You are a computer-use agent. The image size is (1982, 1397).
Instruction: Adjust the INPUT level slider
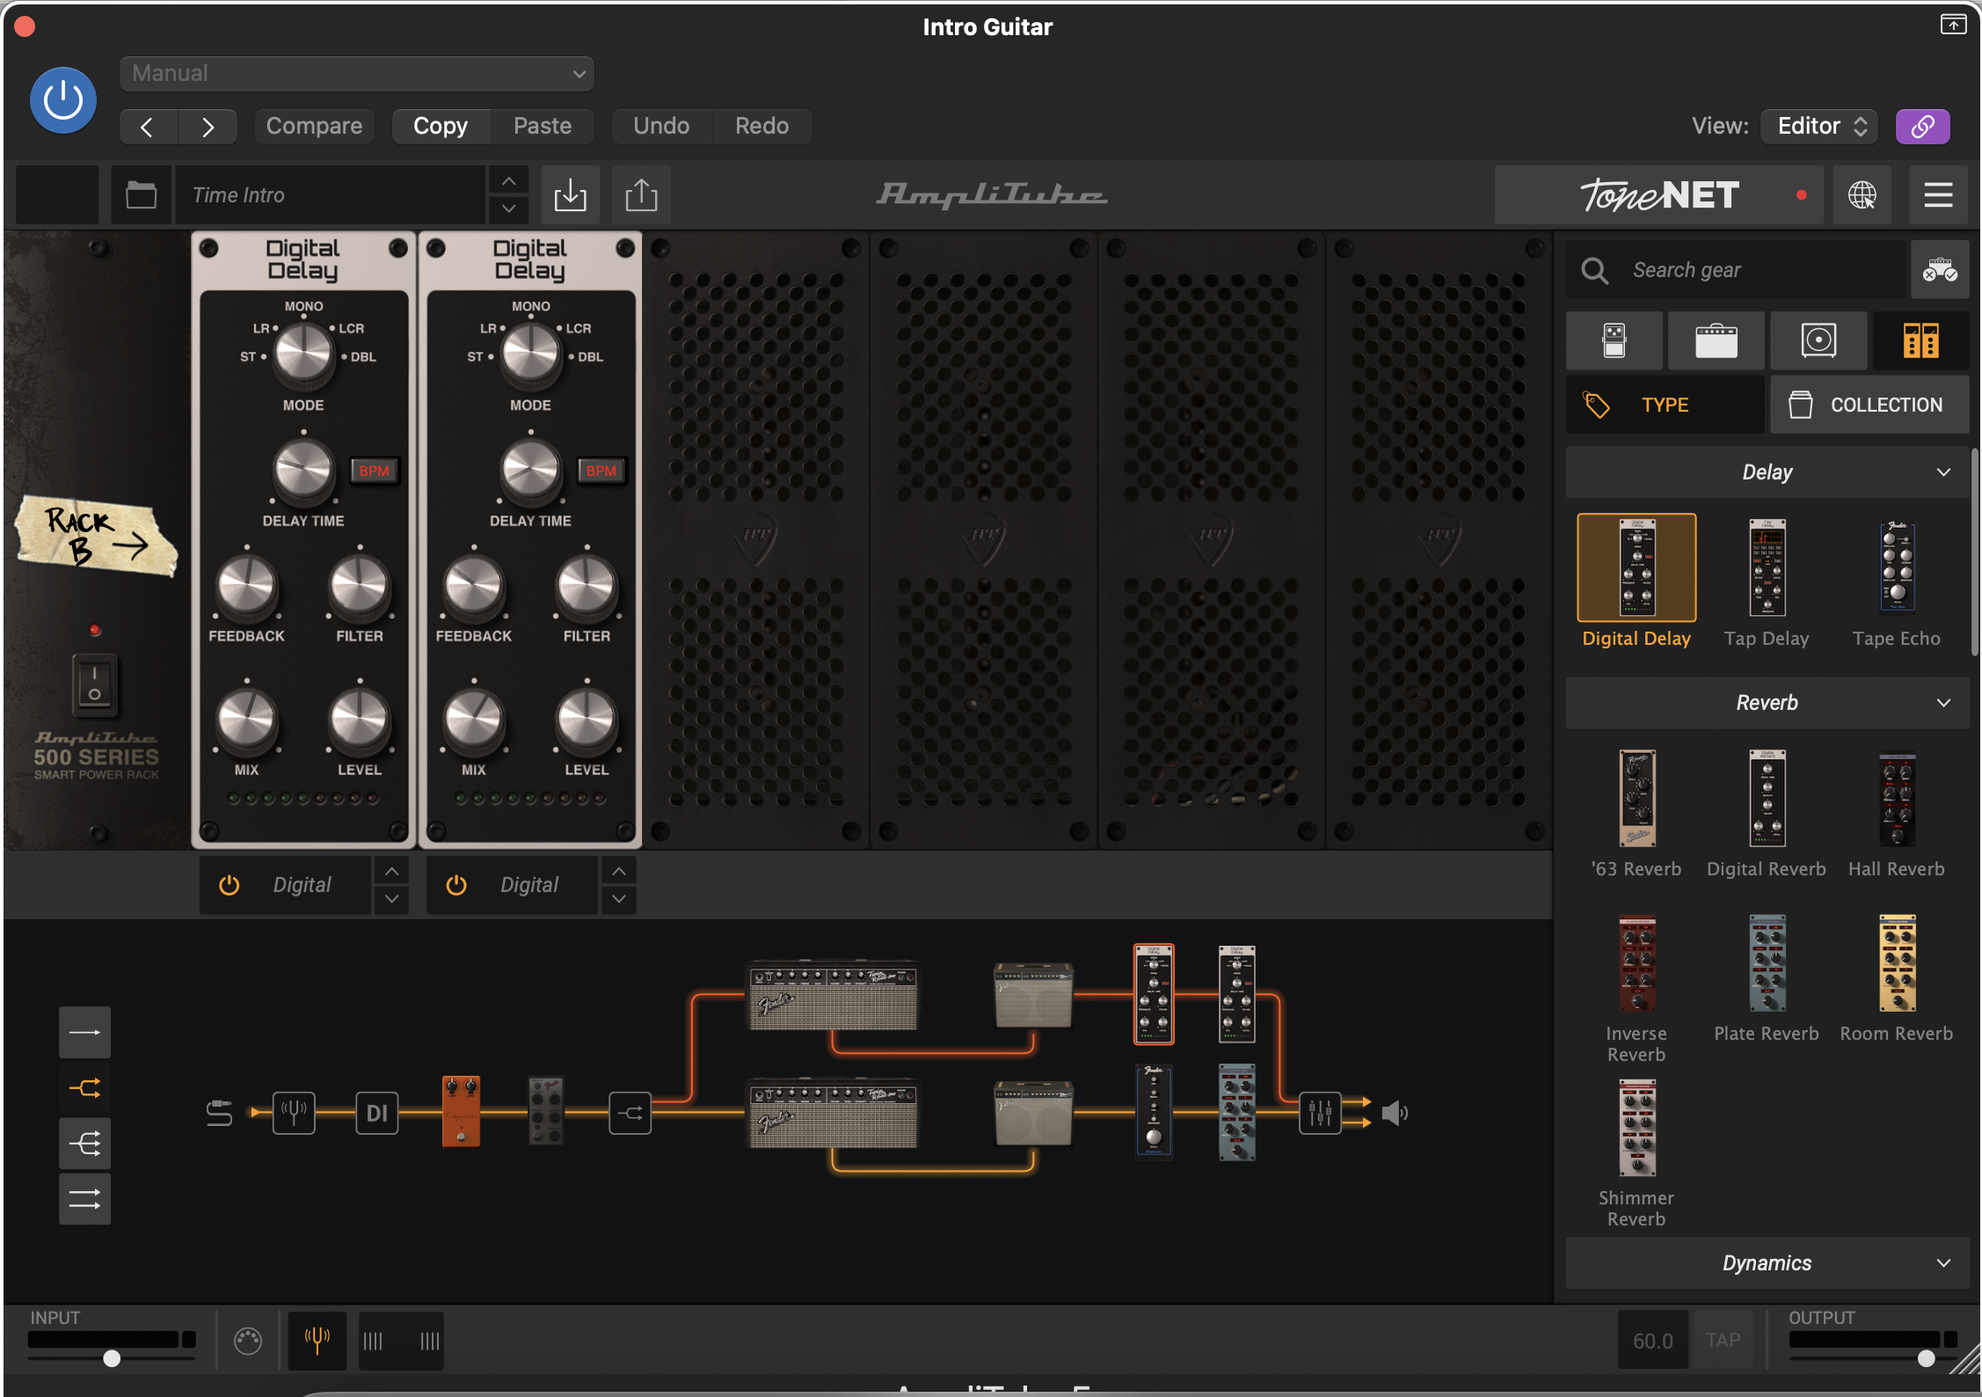click(x=112, y=1358)
